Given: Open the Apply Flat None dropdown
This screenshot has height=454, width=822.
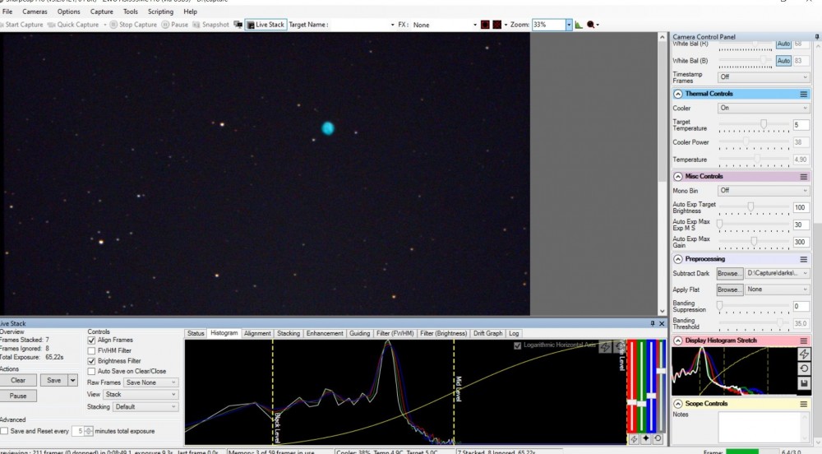Looking at the screenshot, I should coord(778,290).
